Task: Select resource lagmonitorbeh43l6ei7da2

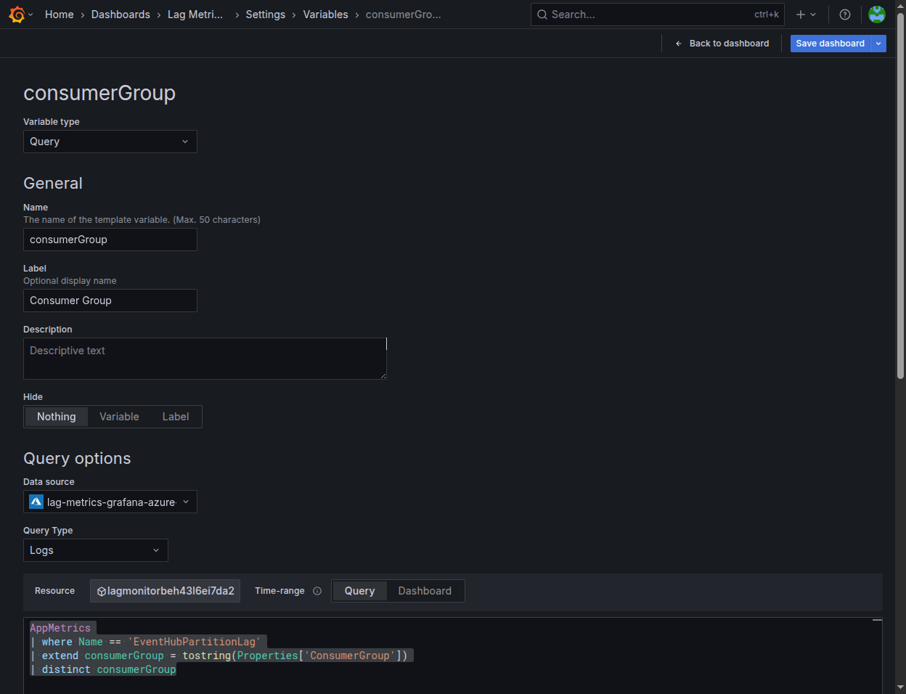Action: pyautogui.click(x=166, y=591)
